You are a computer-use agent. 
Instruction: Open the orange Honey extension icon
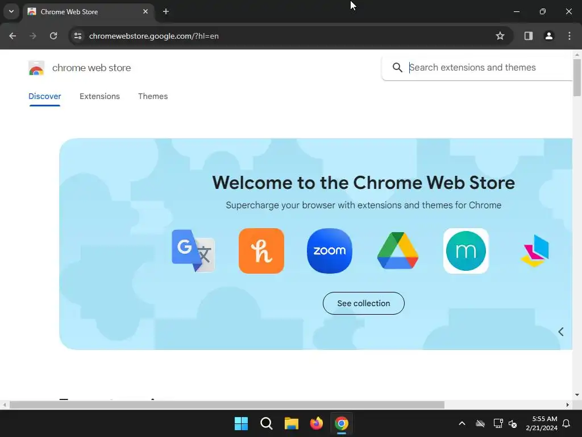click(x=261, y=251)
